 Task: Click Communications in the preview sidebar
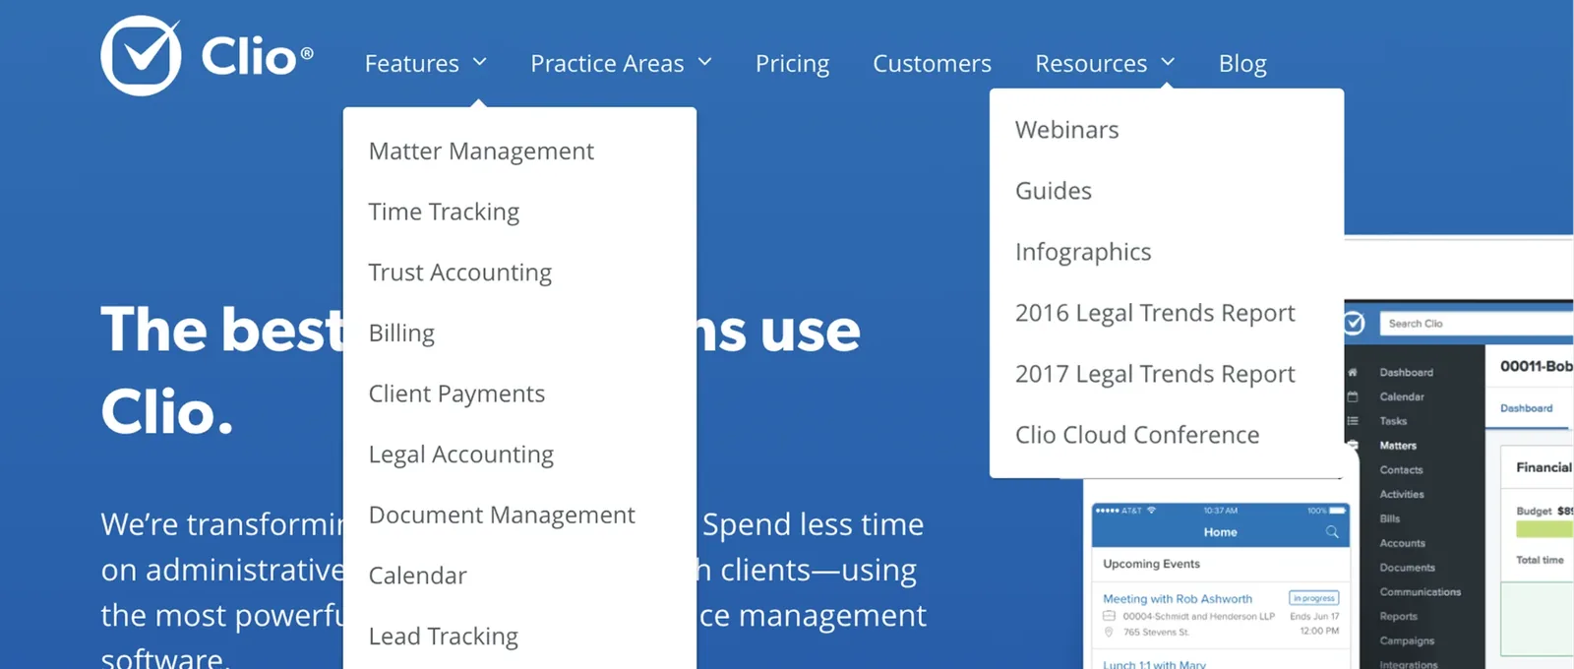coord(1420,592)
